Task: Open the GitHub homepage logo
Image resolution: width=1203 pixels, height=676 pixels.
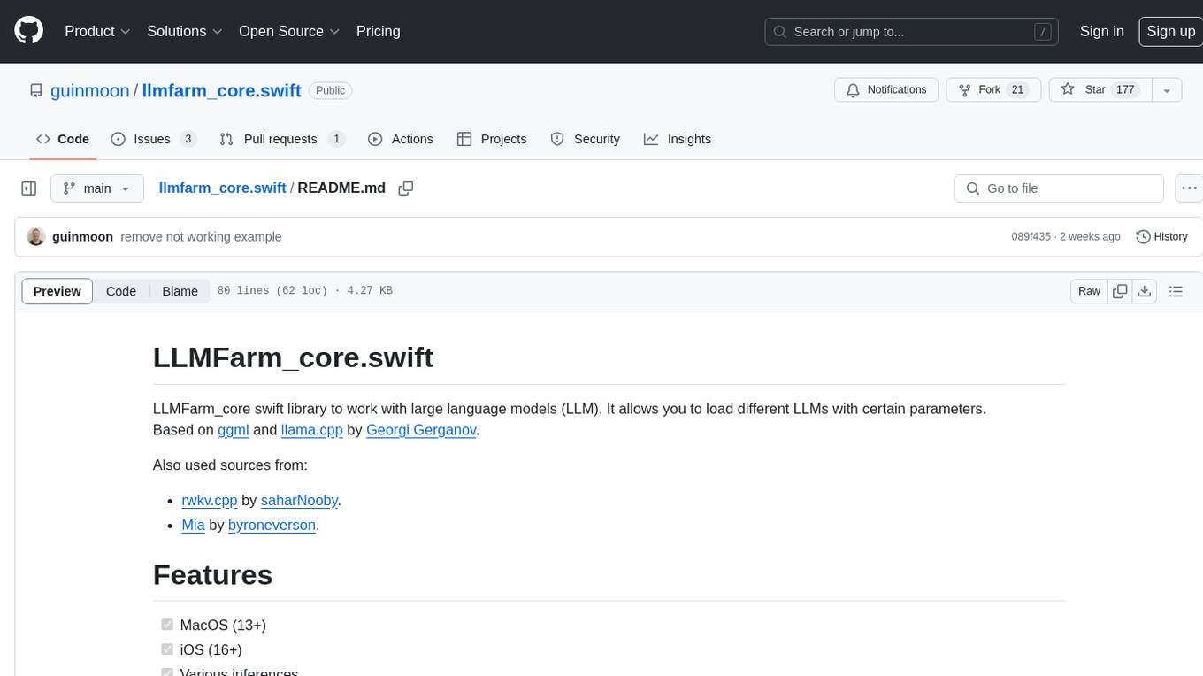Action: (28, 31)
